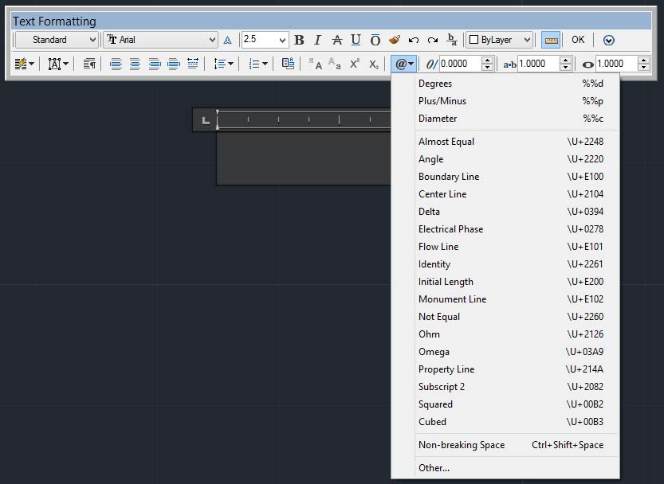Toggle Italic text formatting
The height and width of the screenshot is (484, 664).
317,40
